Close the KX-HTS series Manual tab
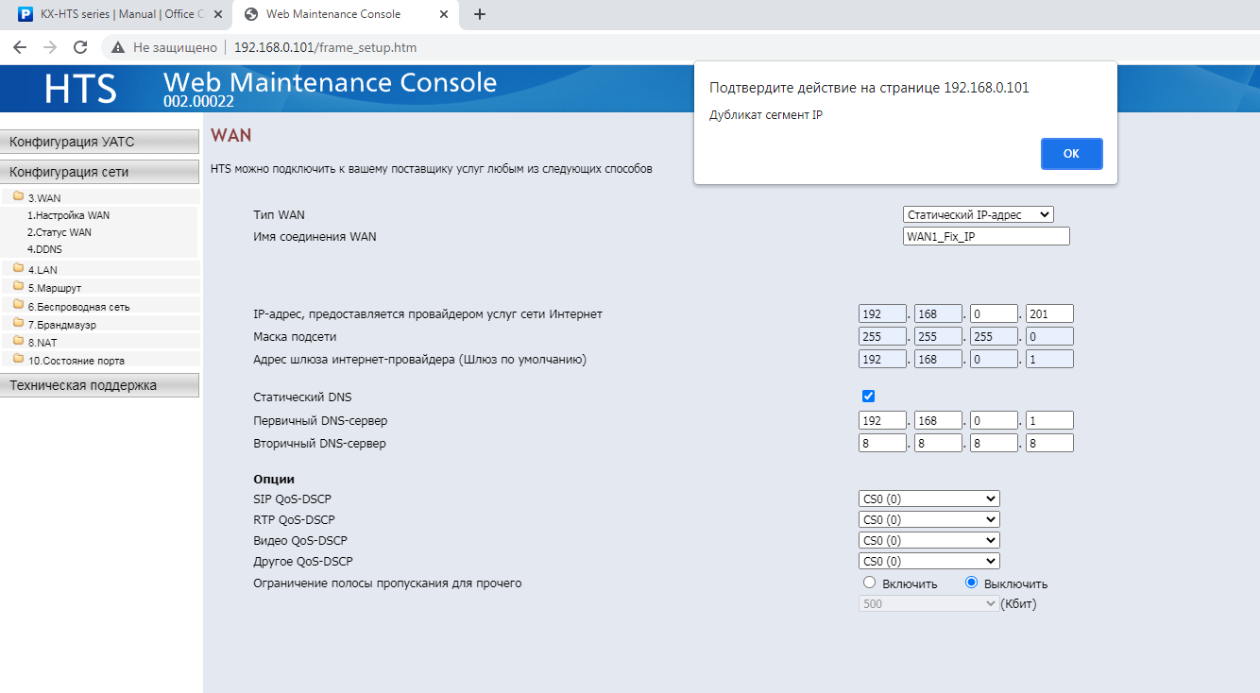 (218, 14)
